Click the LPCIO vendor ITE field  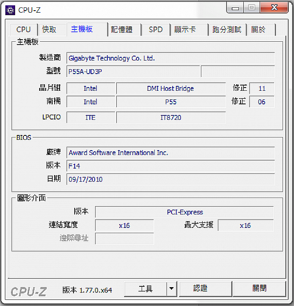point(91,117)
